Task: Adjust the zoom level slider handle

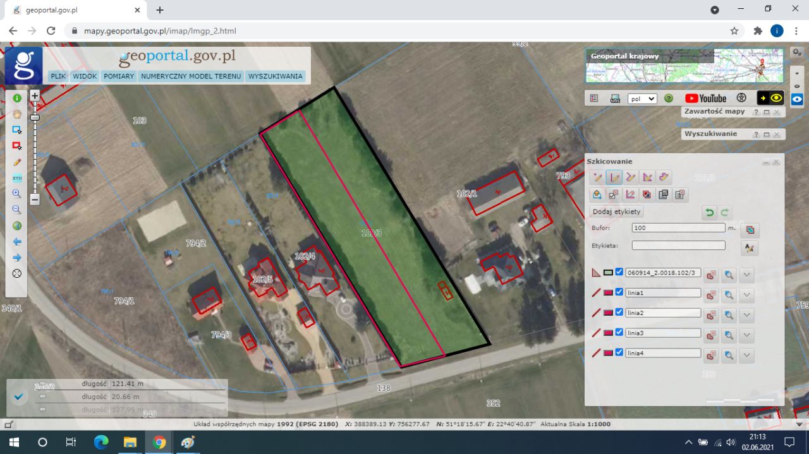Action: [35, 117]
